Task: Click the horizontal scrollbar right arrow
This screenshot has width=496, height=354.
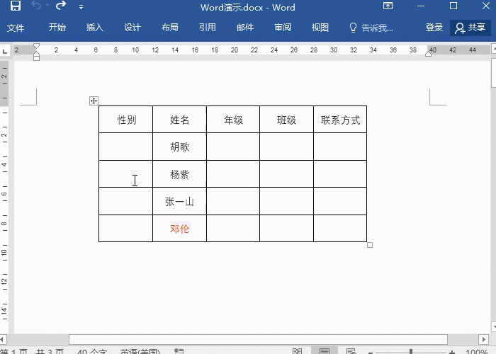Action: (483, 339)
